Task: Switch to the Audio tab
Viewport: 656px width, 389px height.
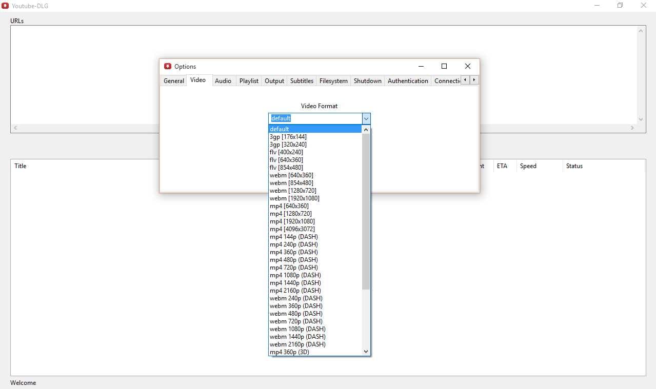Action: [223, 80]
